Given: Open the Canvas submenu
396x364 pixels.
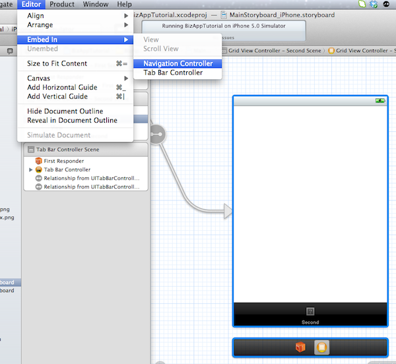Looking at the screenshot, I should click(75, 78).
